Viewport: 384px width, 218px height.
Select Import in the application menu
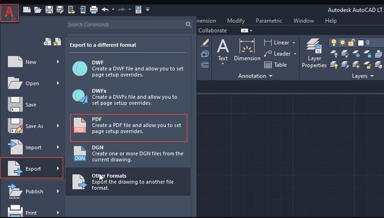pos(32,147)
